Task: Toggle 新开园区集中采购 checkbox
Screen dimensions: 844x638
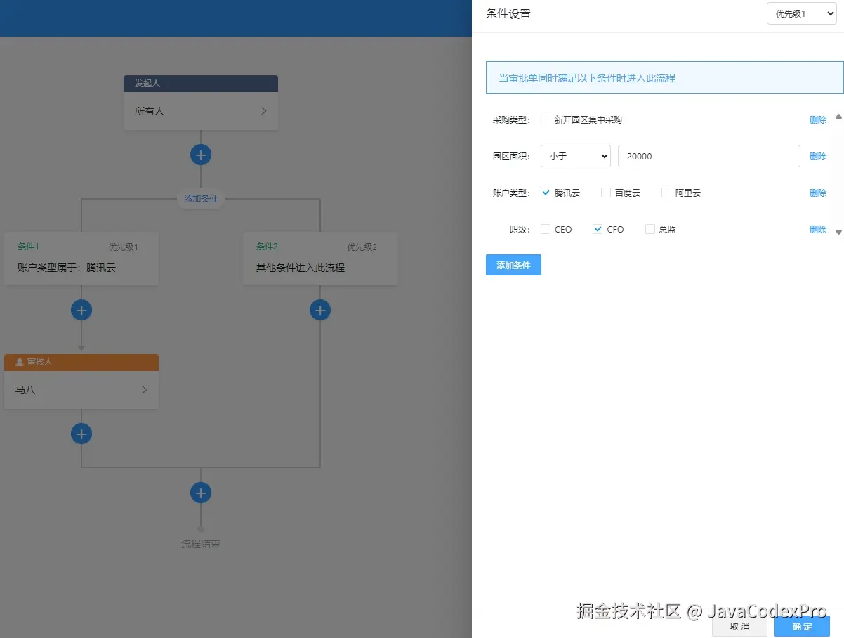Action: (x=546, y=119)
